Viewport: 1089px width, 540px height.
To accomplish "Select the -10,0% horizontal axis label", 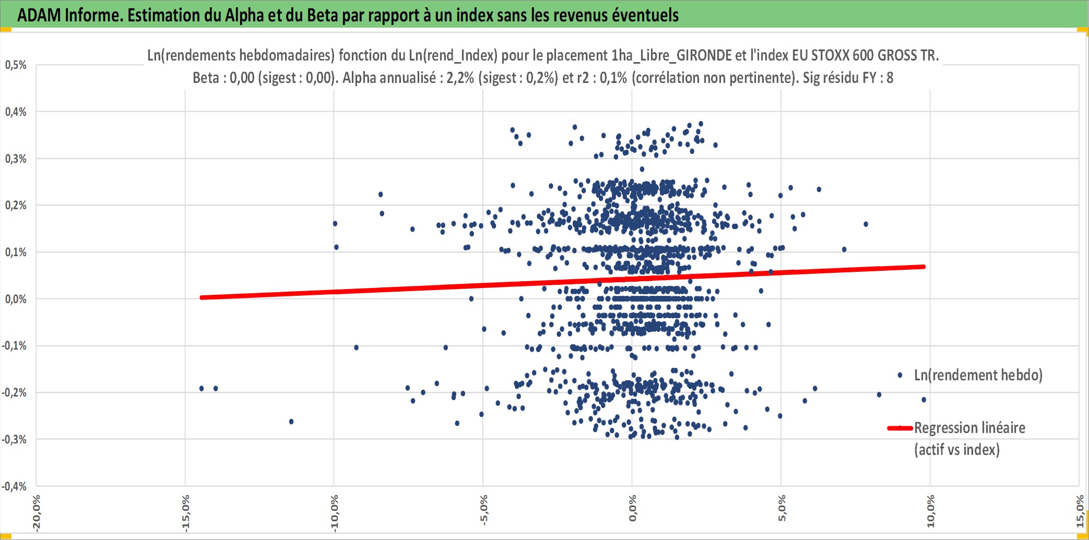I will 334,513.
